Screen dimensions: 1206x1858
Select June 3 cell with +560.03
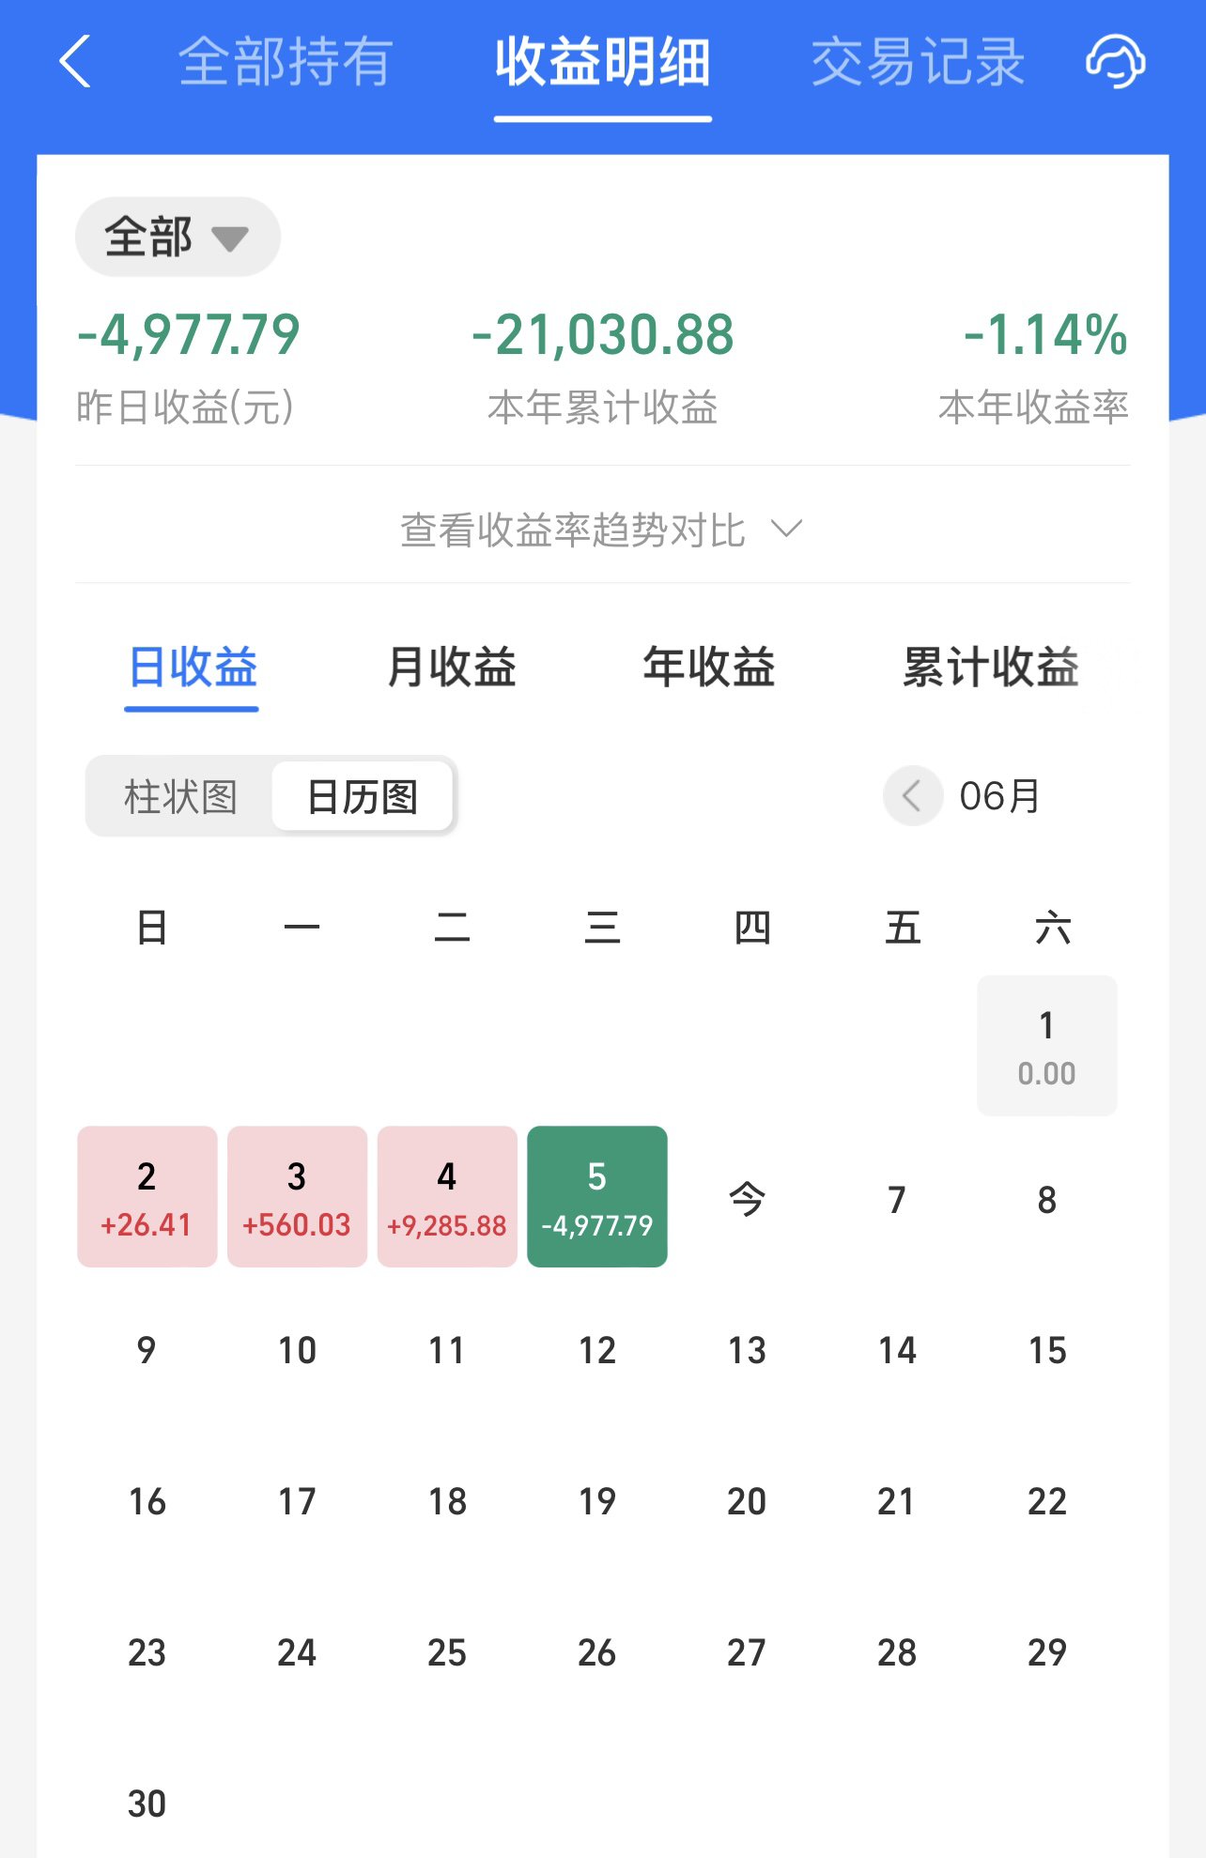(x=297, y=1197)
